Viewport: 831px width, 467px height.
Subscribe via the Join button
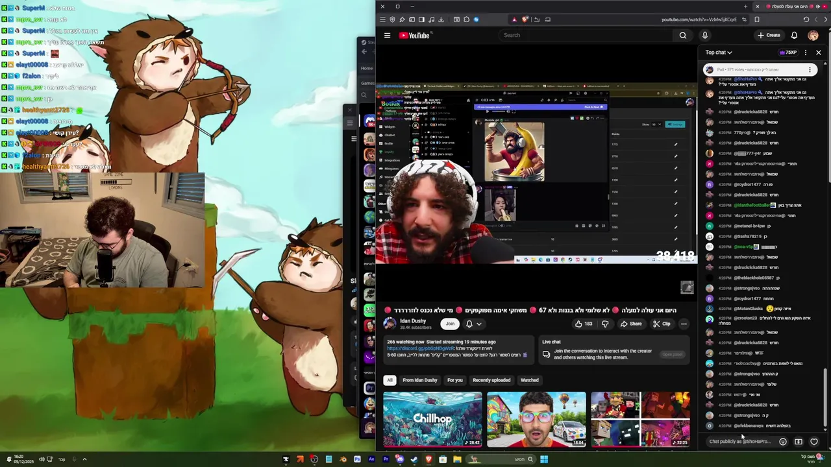tap(450, 324)
